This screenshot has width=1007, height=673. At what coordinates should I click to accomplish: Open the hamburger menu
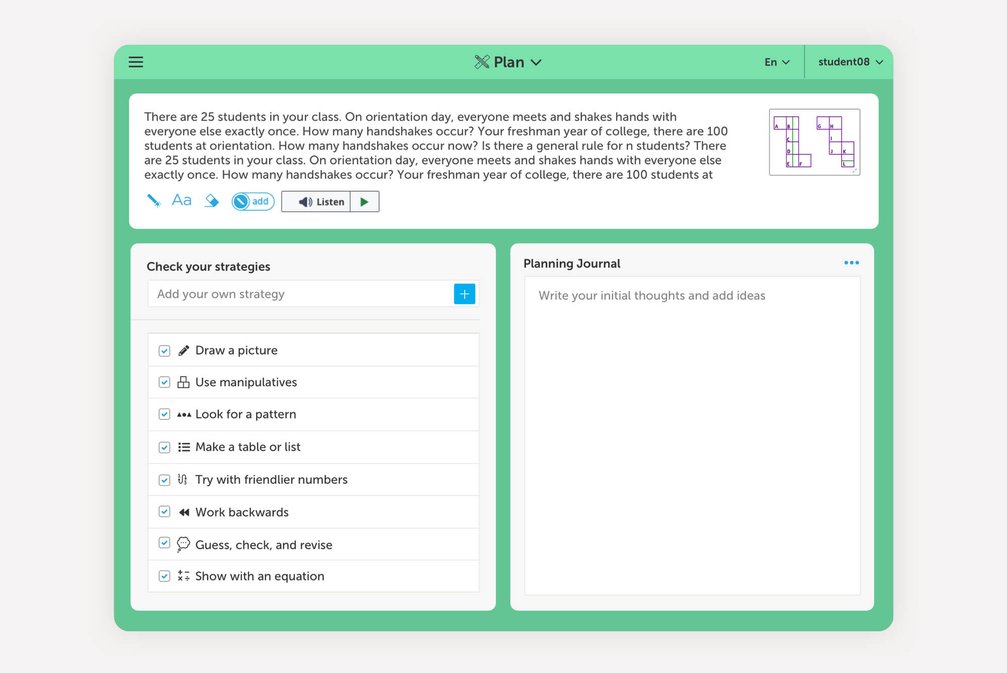136,62
